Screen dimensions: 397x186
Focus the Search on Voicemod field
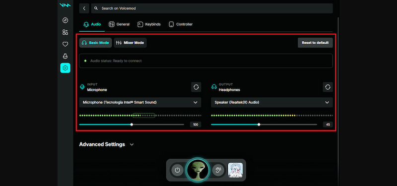[x=212, y=8]
